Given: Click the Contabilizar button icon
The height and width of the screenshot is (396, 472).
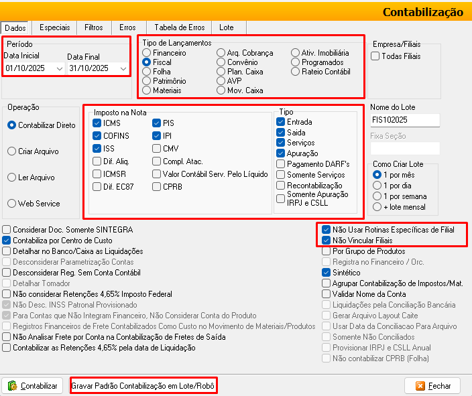Looking at the screenshot, I should [x=13, y=386].
